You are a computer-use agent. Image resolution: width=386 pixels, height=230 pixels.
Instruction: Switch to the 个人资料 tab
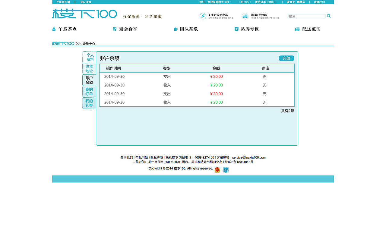(x=89, y=57)
